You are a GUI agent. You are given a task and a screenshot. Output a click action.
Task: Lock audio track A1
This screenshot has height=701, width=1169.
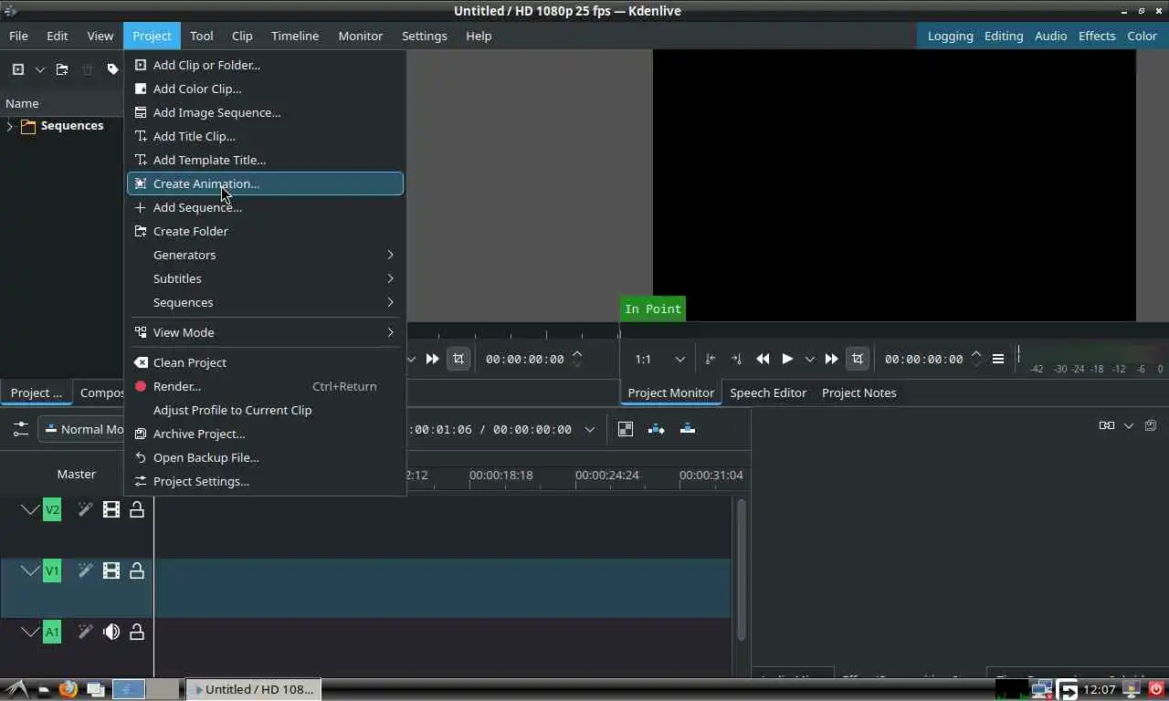[x=137, y=632]
